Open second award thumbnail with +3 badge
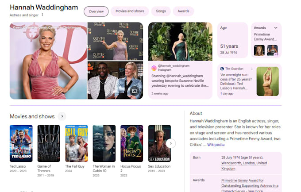Screen dimensions: 301x192 272,50
